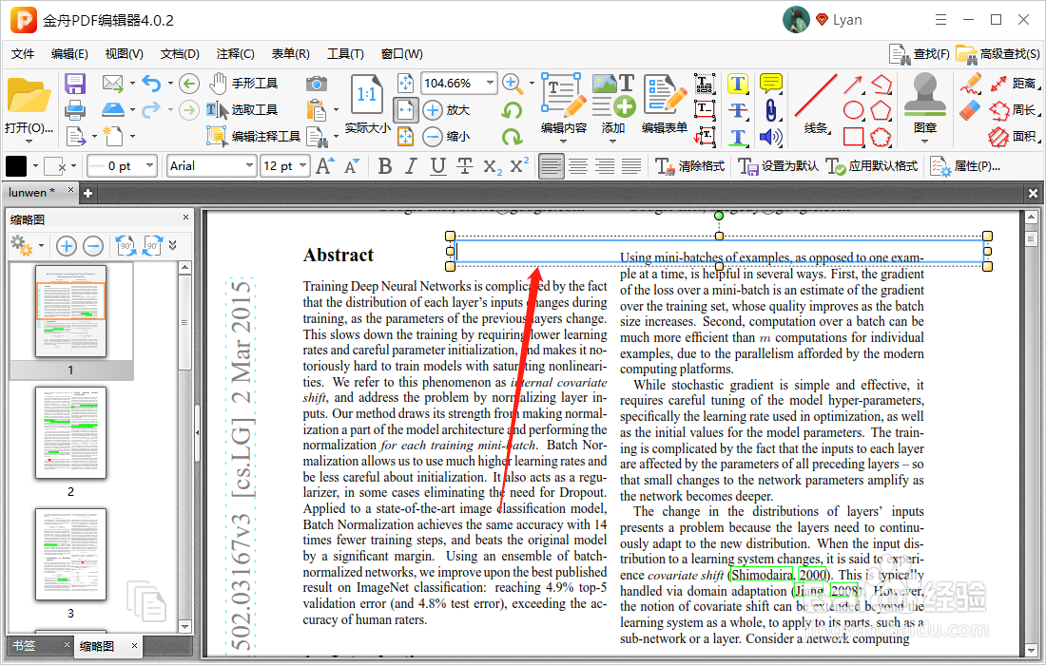Image resolution: width=1046 pixels, height=665 pixels.
Task: Expand the 图章 stamp dropdown arrow
Action: [x=924, y=141]
